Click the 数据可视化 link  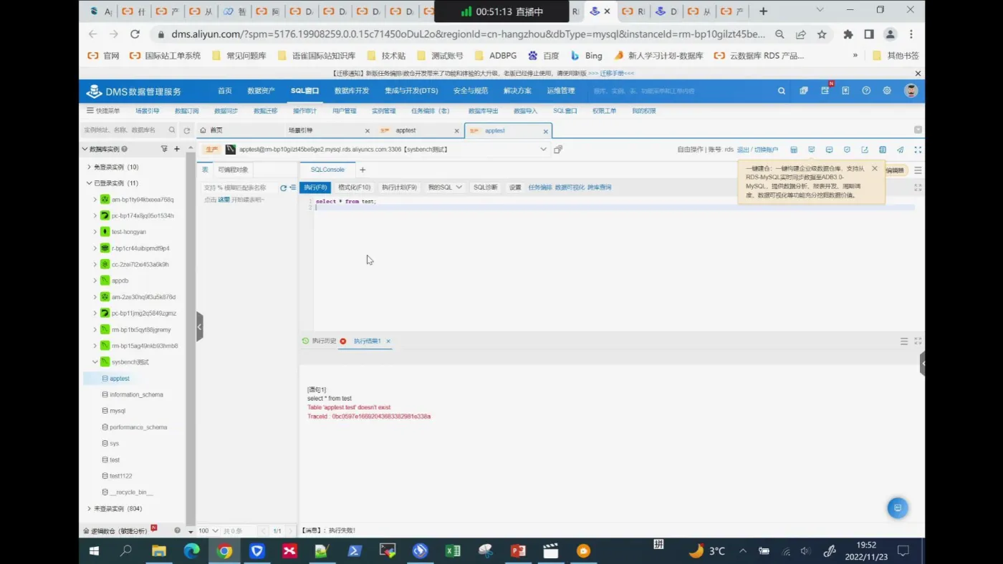(x=570, y=188)
